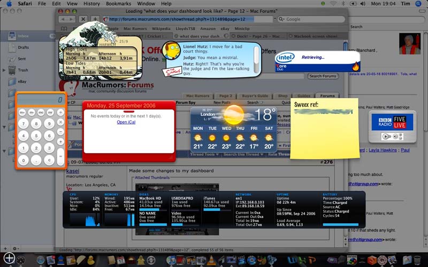Click the flame icon on Intel temperature widget
The width and height of the screenshot is (428, 267).
tap(356, 66)
